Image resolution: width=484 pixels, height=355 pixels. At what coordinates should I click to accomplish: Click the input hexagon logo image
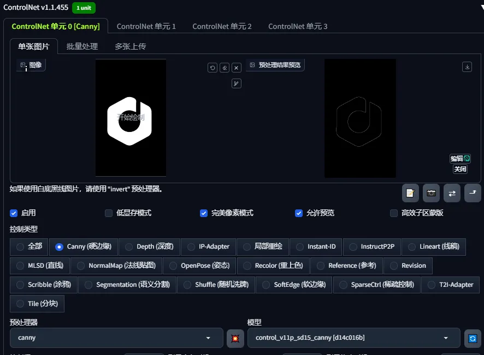coord(131,118)
